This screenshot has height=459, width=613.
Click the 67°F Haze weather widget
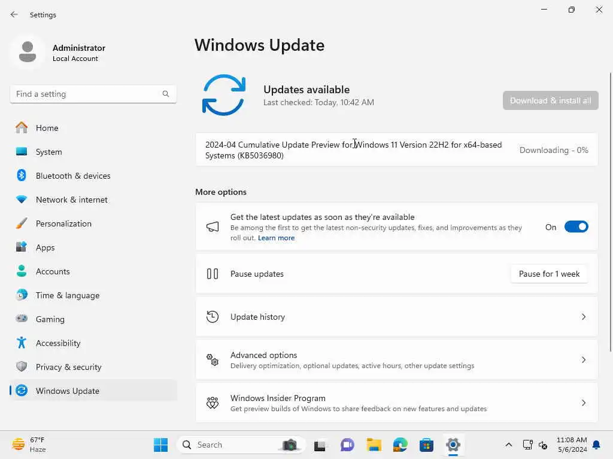[x=29, y=445]
